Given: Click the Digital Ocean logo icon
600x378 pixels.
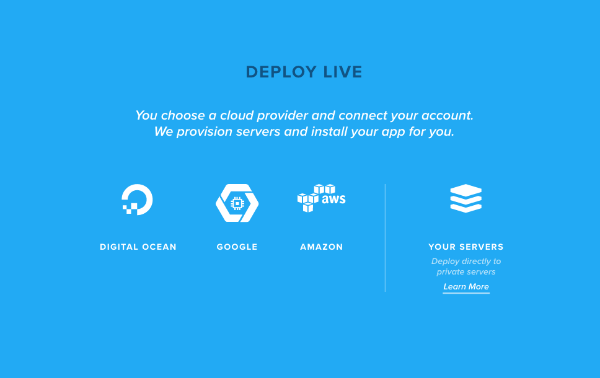Looking at the screenshot, I should pyautogui.click(x=138, y=200).
